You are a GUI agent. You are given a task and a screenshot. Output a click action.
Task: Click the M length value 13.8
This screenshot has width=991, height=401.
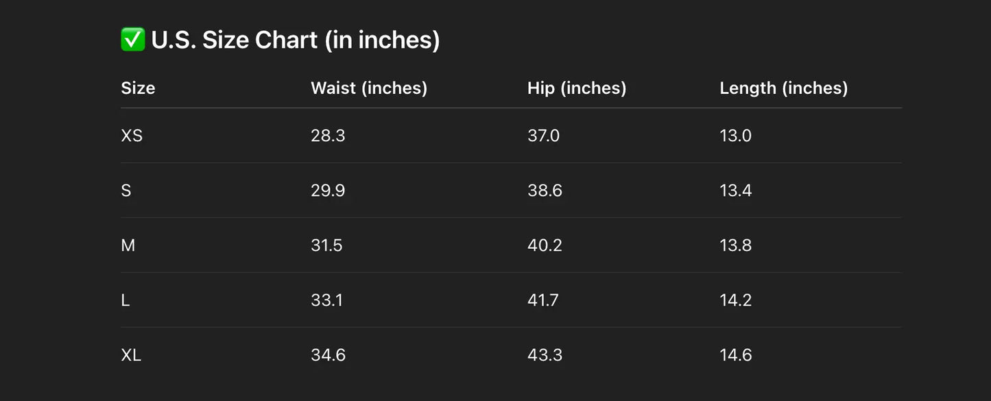736,245
